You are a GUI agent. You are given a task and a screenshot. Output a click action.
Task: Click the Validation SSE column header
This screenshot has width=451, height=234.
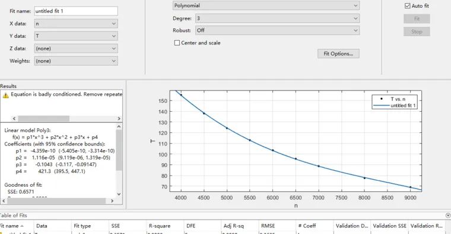pos(389,226)
